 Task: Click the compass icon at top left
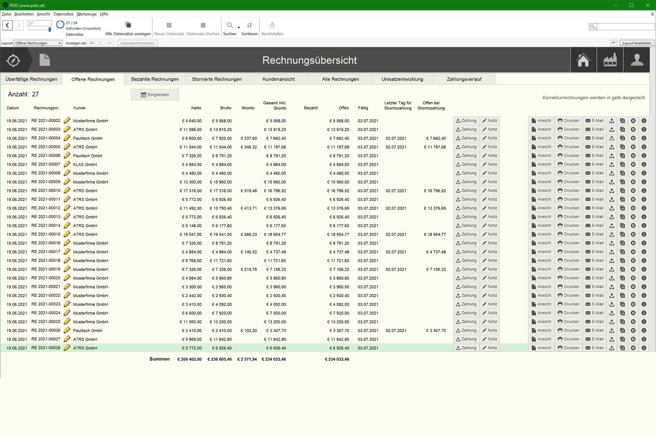tap(13, 61)
